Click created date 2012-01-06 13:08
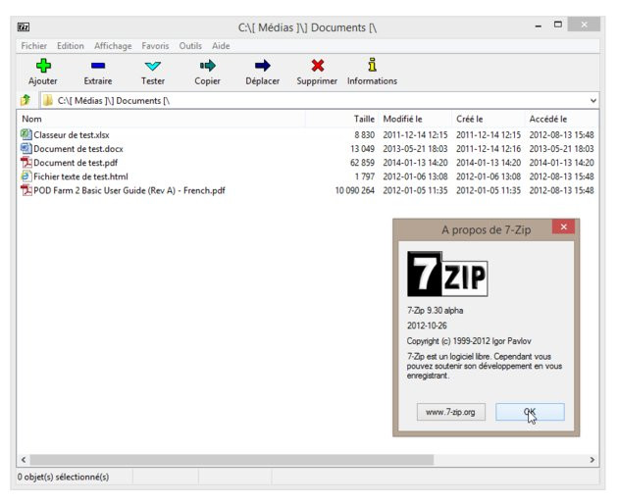 click(489, 176)
